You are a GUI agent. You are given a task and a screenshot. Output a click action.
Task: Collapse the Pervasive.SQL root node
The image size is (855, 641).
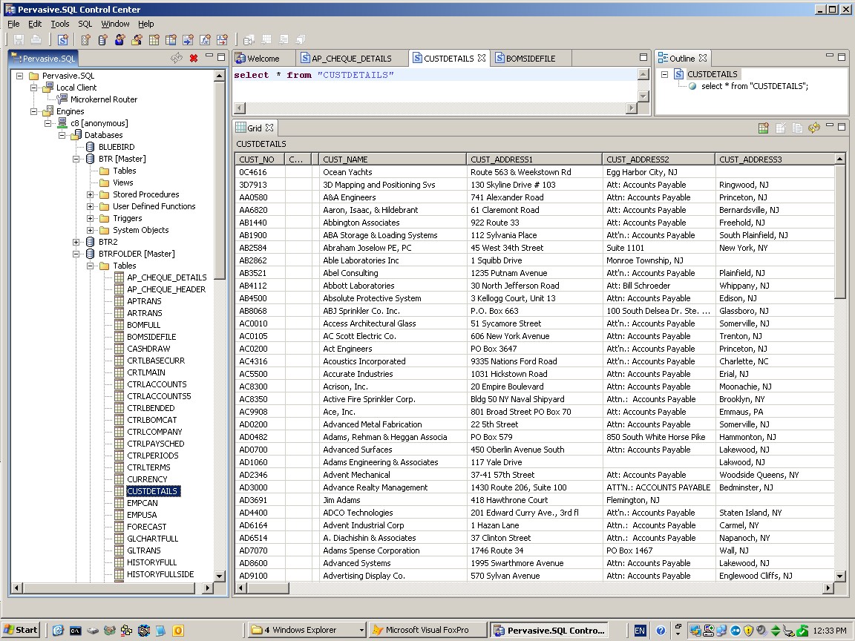pyautogui.click(x=19, y=76)
